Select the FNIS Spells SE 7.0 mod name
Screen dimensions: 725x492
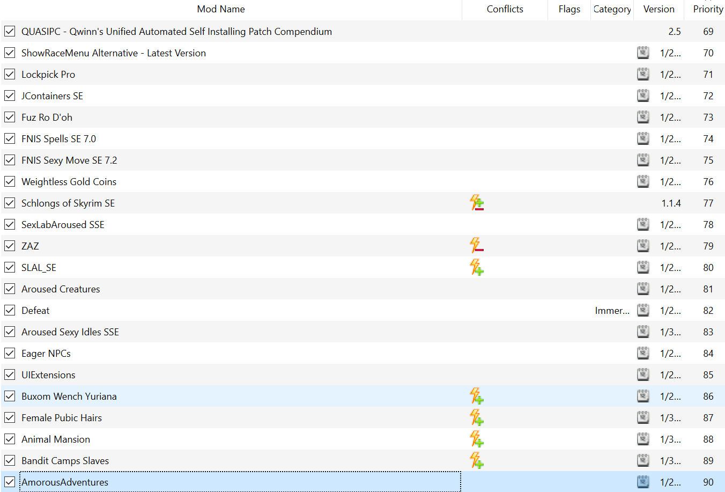(58, 139)
